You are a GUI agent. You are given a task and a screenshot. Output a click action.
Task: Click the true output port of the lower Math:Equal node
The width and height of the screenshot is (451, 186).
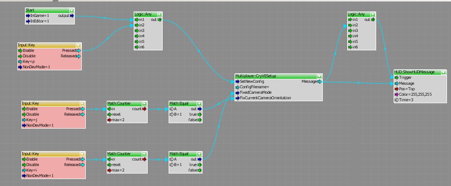[x=200, y=165]
